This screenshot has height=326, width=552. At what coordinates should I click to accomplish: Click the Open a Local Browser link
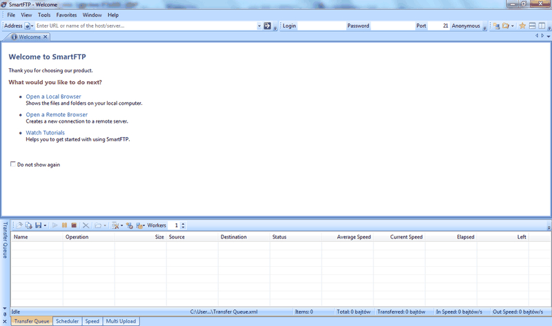pos(54,96)
